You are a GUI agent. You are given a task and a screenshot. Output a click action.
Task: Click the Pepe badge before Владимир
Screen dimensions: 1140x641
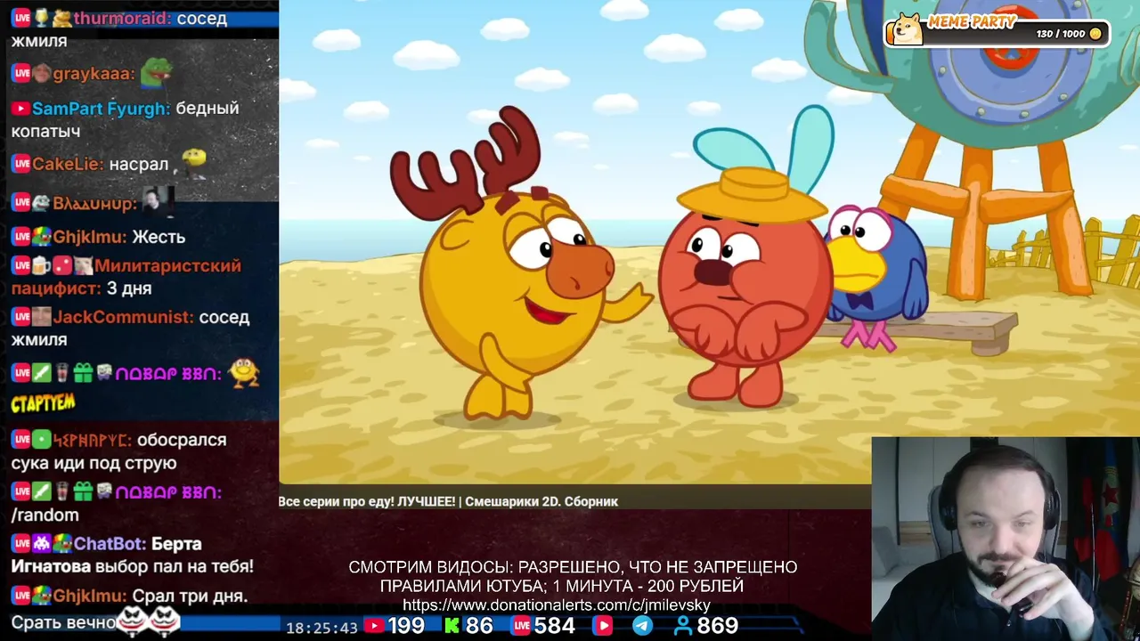point(41,203)
